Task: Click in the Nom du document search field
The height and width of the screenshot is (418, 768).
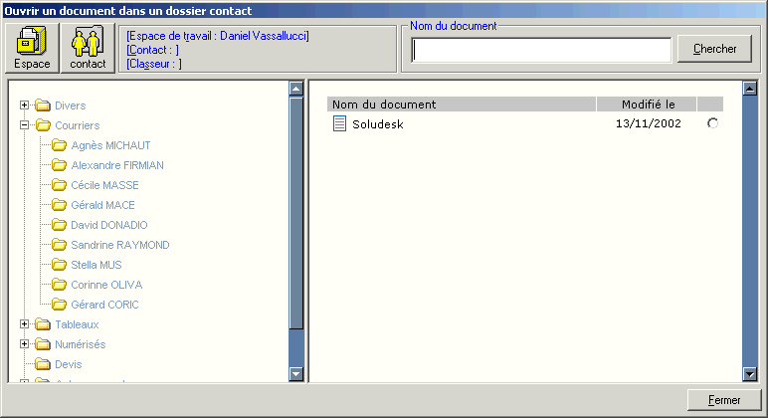Action: pyautogui.click(x=541, y=50)
